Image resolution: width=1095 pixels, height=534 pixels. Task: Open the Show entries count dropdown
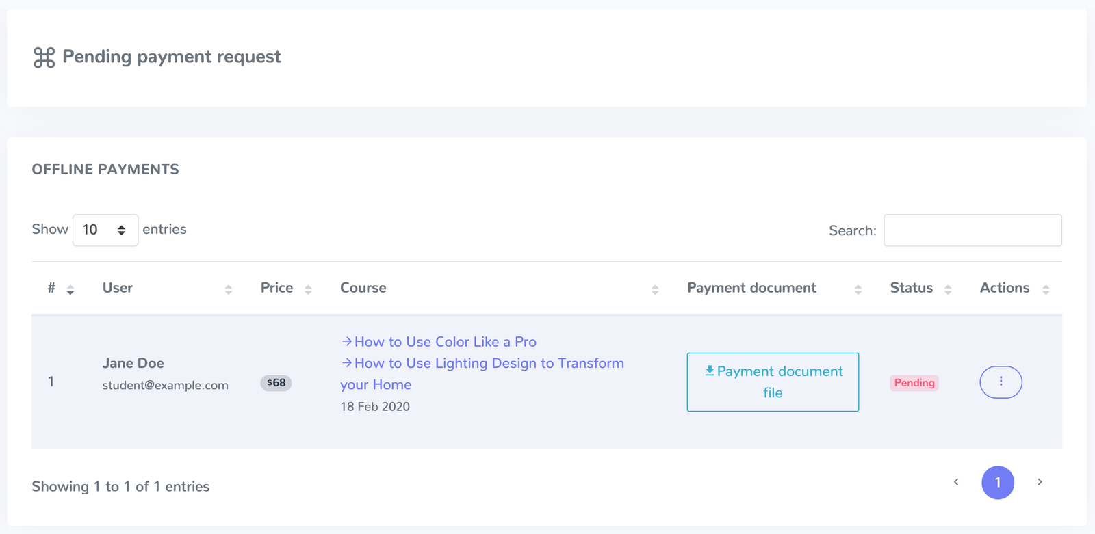tap(105, 230)
